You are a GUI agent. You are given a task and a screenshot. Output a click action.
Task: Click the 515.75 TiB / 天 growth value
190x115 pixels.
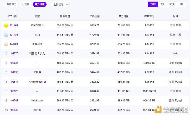click(x=65, y=44)
